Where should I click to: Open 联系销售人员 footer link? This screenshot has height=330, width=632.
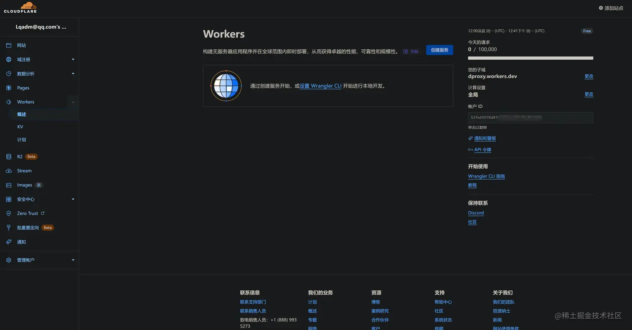(x=253, y=311)
